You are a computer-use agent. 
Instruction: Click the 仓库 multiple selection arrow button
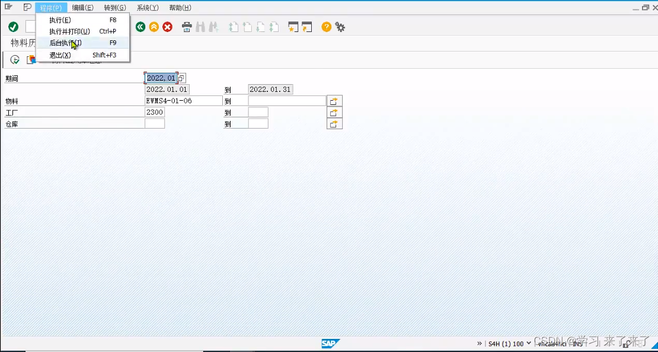[334, 124]
